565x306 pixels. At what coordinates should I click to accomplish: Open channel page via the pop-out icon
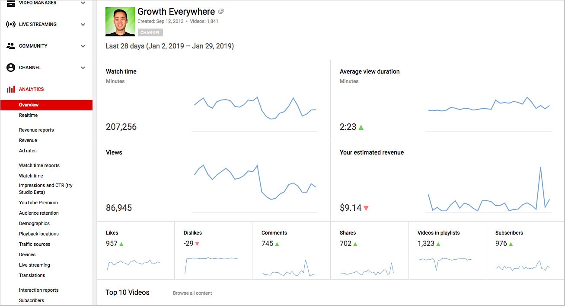coord(220,11)
